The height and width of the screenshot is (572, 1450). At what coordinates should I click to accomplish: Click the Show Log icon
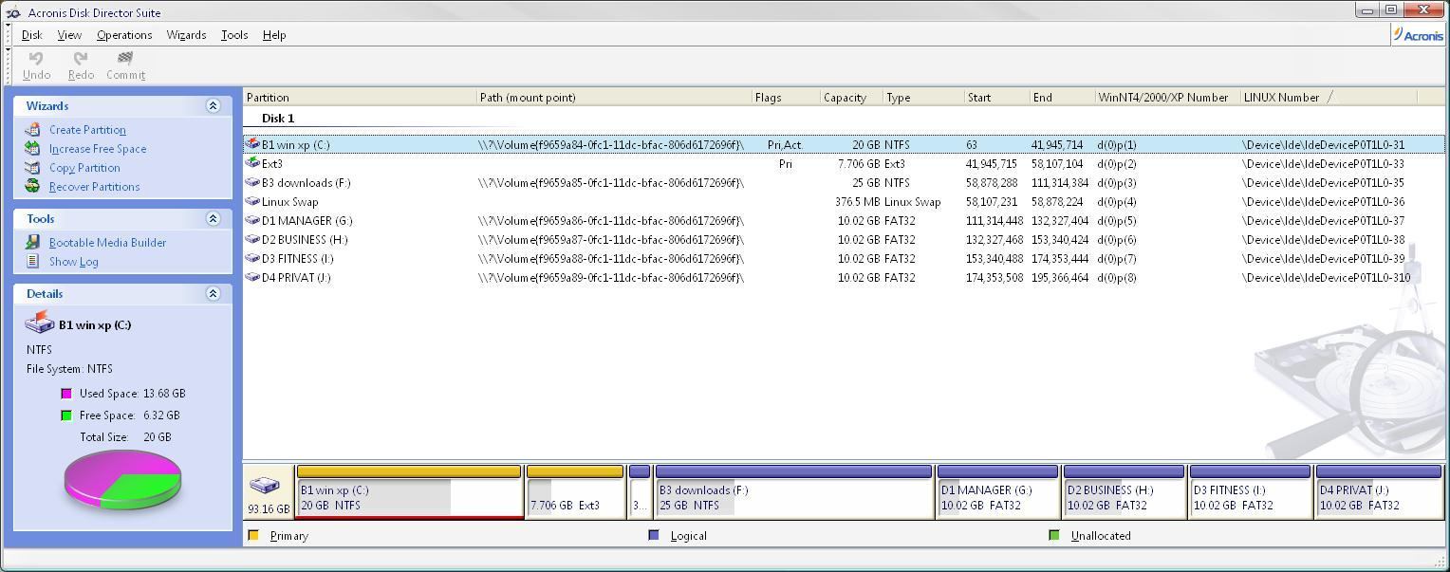tap(33, 262)
